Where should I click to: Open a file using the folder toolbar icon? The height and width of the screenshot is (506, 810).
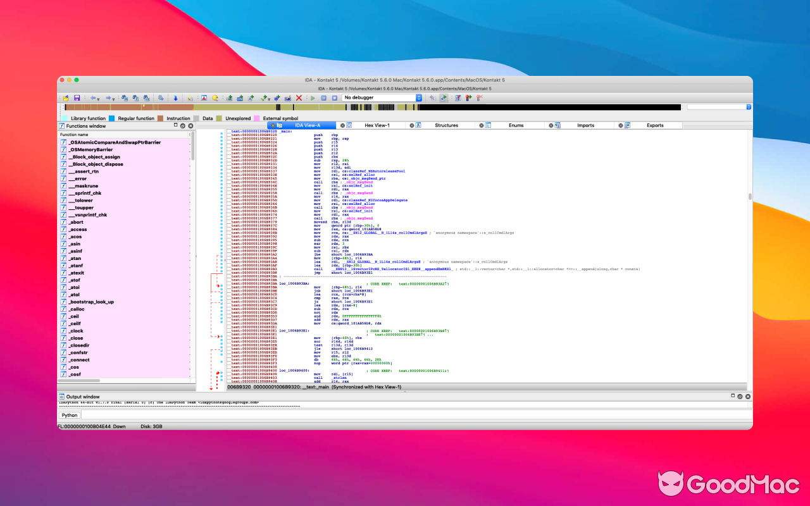pos(66,97)
